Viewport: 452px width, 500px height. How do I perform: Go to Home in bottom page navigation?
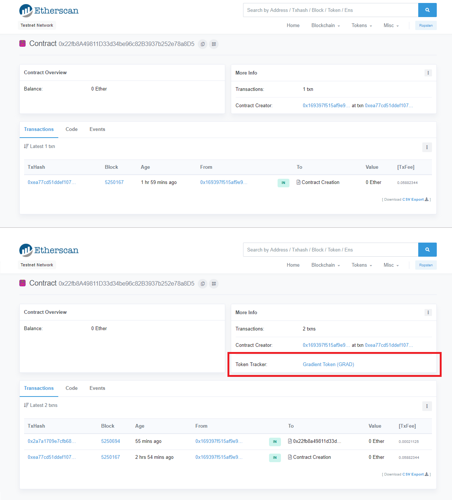(293, 265)
